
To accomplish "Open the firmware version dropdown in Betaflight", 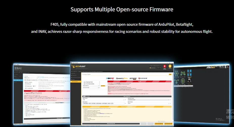I will click(91, 88).
